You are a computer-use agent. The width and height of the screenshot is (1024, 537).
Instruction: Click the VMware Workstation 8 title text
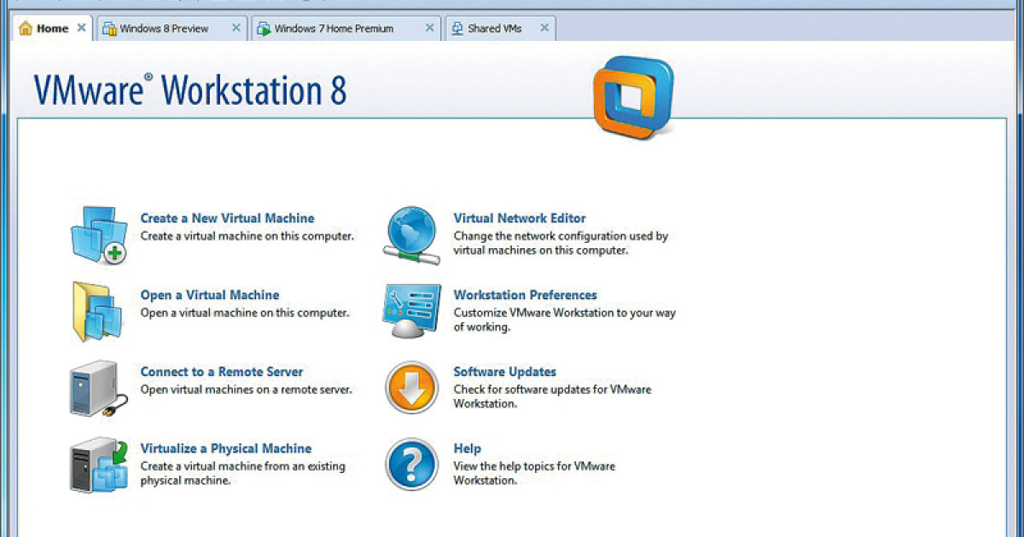point(190,89)
